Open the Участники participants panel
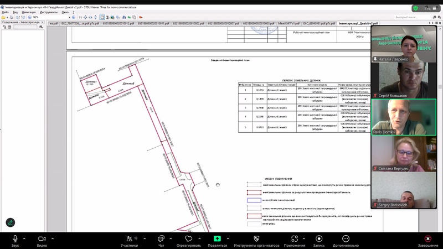The width and height of the screenshot is (443, 249). coord(129,238)
